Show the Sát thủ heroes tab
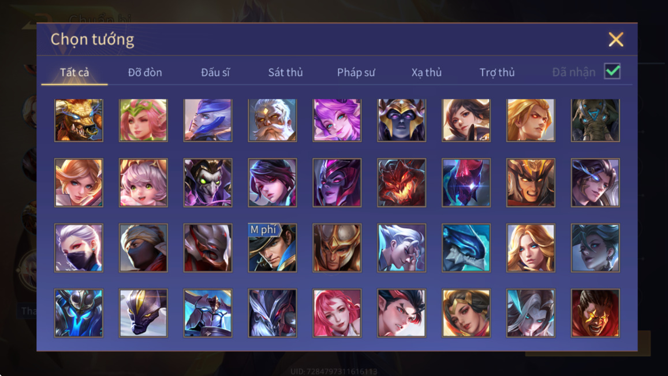The width and height of the screenshot is (668, 376). tap(285, 72)
